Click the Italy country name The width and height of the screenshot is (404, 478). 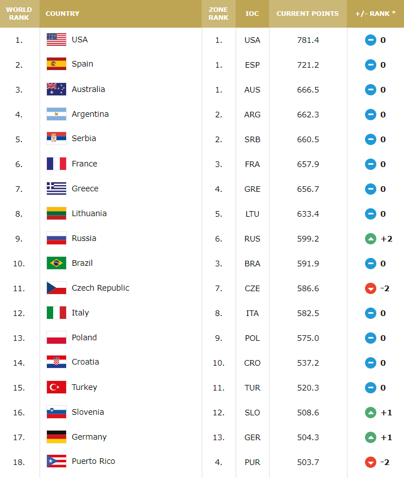pyautogui.click(x=80, y=313)
